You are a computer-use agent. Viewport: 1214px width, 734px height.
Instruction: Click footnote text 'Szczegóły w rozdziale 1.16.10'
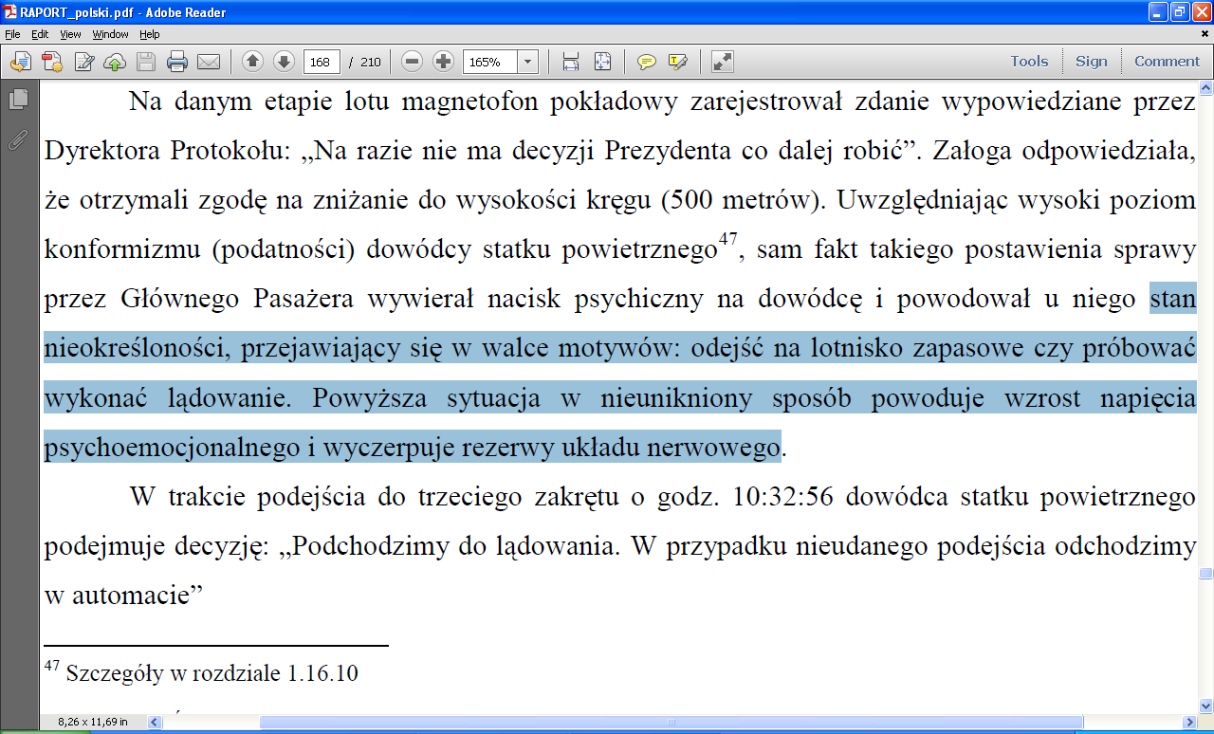(212, 674)
